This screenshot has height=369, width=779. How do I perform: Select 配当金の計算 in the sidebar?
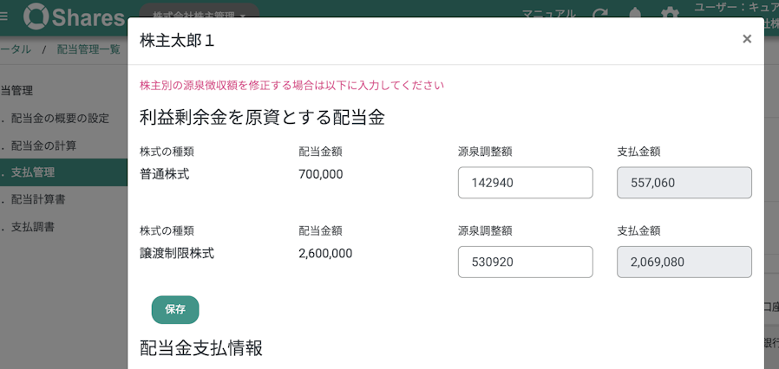[x=43, y=146]
